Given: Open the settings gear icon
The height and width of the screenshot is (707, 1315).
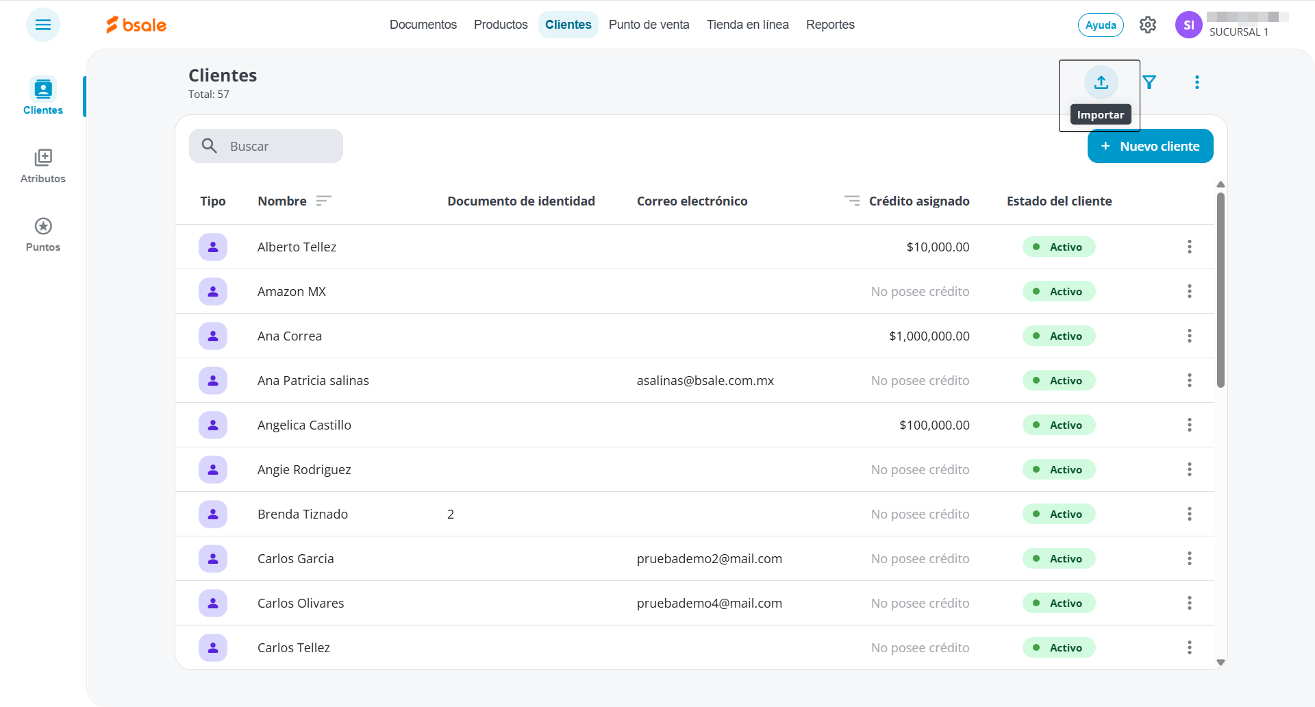Looking at the screenshot, I should point(1148,25).
